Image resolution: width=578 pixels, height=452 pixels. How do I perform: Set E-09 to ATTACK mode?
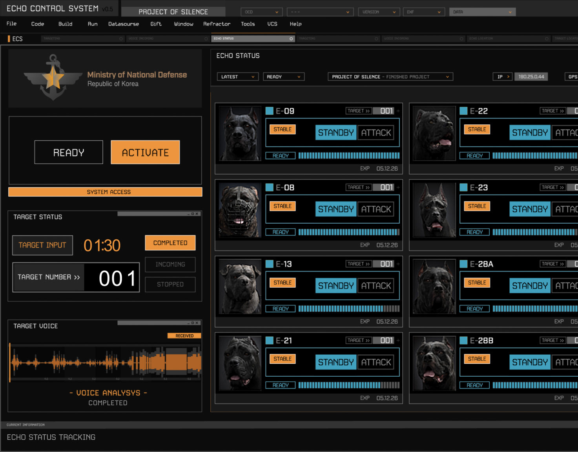pyautogui.click(x=376, y=133)
